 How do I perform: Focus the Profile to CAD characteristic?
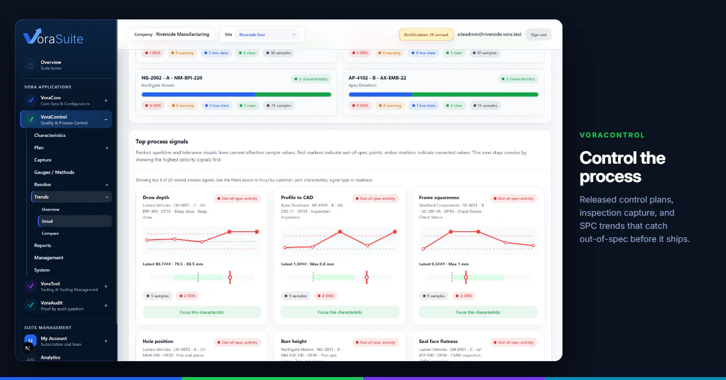pos(340,312)
